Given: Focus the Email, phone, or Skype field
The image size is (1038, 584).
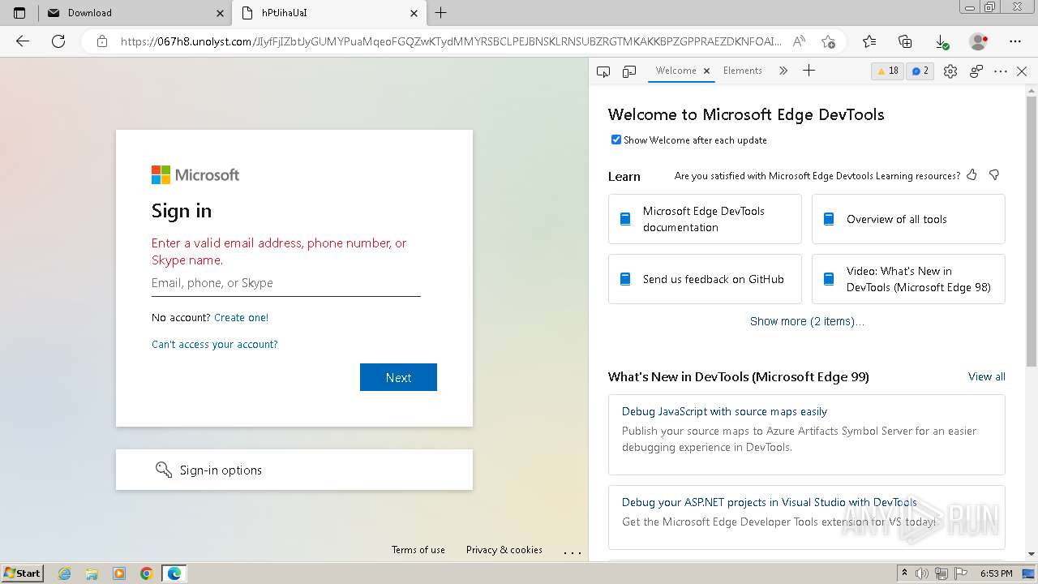Looking at the screenshot, I should pyautogui.click(x=286, y=283).
